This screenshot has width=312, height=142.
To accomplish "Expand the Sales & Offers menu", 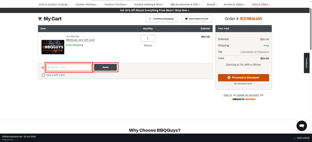I will (x=261, y=4).
